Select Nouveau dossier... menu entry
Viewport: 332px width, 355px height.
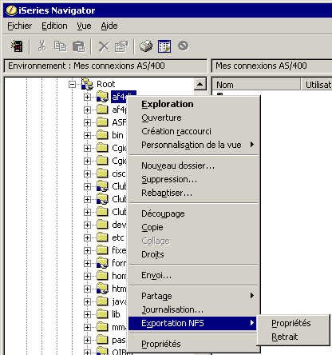point(193,166)
